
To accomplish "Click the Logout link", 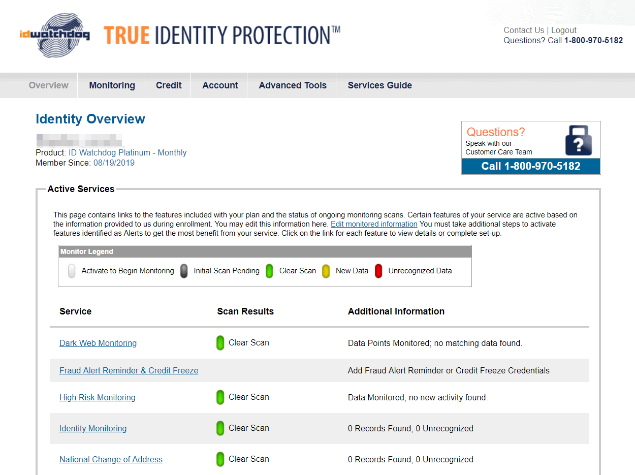I will (x=564, y=30).
